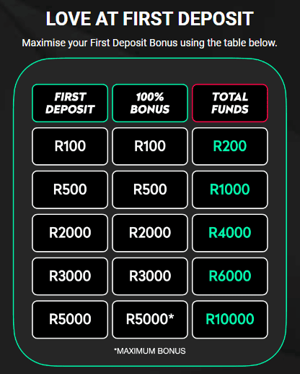Screen dimensions: 300x374
Task: Click the green R10000 total cell
Action: 230,320
